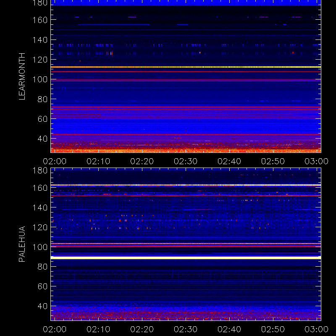
Task: Select frequency label 160 on the Learmonth plot
Action: 40,20
